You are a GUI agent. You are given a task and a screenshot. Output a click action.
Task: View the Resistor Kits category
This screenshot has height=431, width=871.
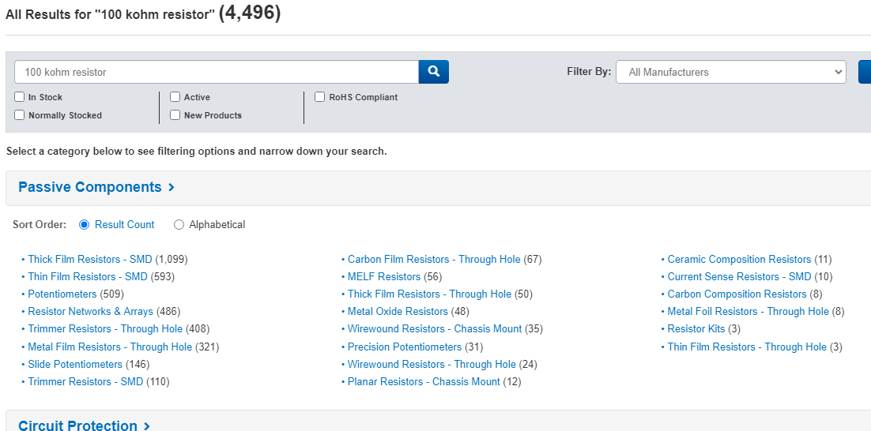(696, 329)
